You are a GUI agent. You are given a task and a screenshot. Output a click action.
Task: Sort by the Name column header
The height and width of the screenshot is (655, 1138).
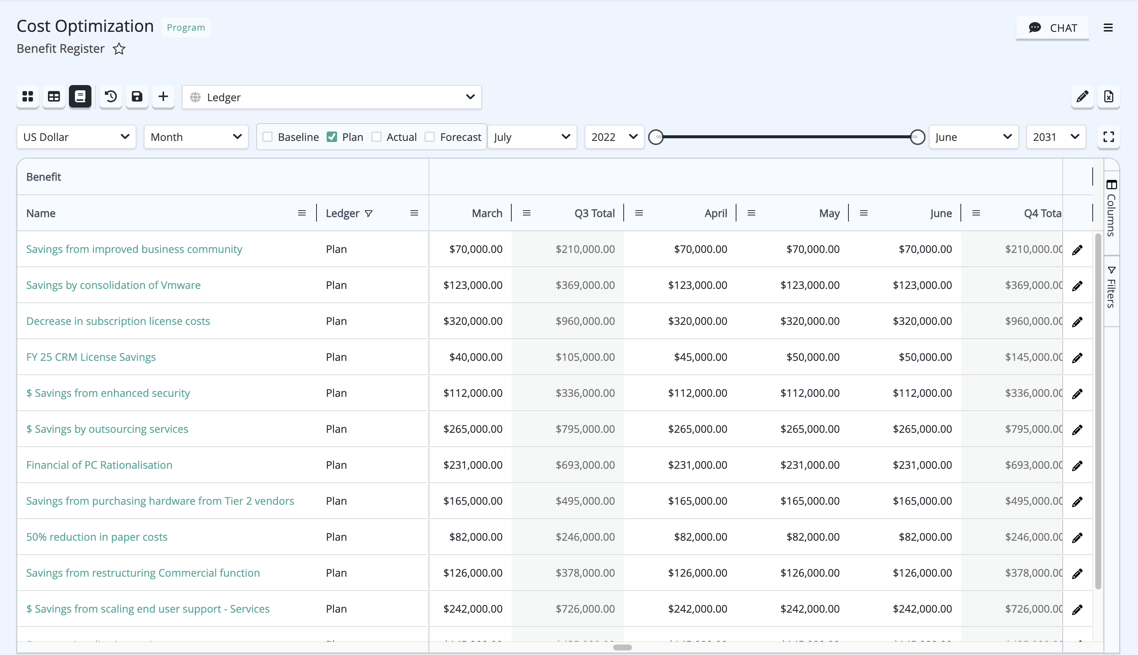[41, 213]
